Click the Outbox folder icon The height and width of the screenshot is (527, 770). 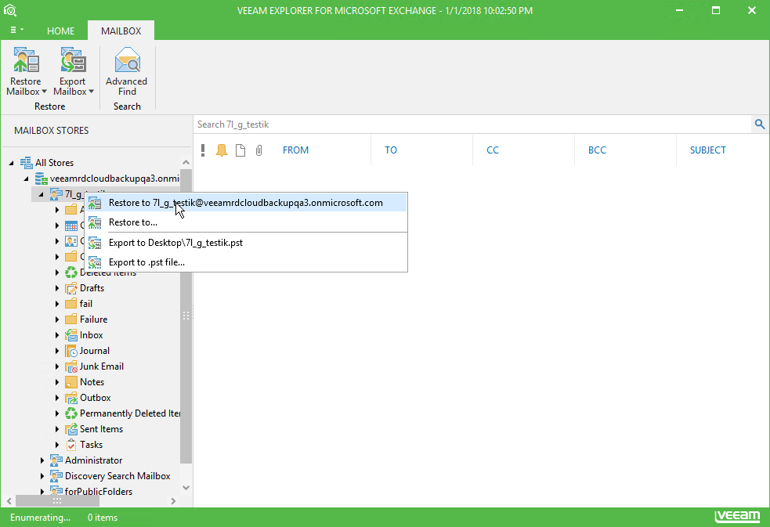[71, 398]
